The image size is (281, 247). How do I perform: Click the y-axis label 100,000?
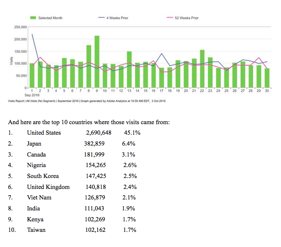20,64
